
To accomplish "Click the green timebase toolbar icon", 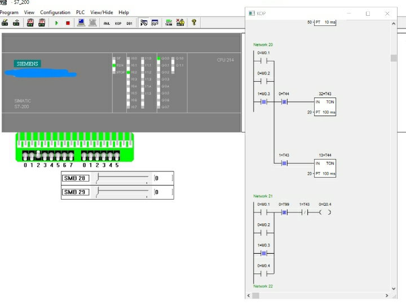I will point(169,23).
